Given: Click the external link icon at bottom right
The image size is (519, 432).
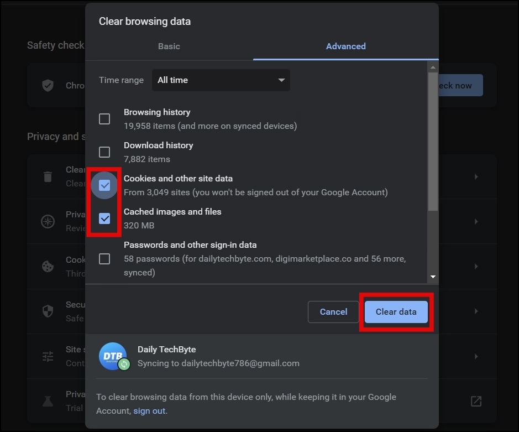Looking at the screenshot, I should 476,401.
